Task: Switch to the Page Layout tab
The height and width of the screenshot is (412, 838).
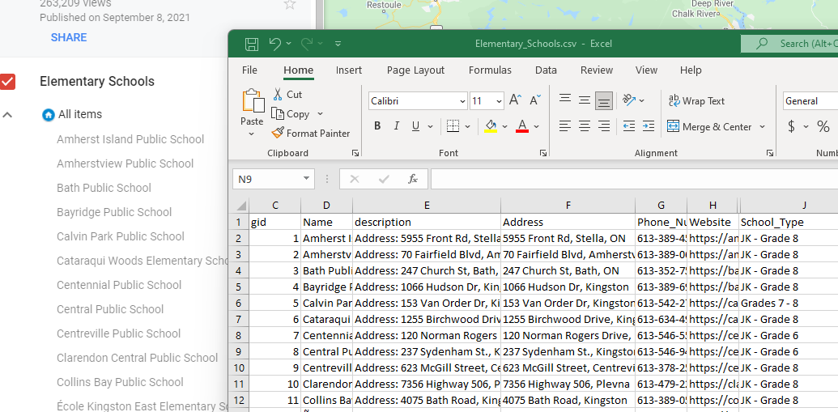Action: point(415,70)
